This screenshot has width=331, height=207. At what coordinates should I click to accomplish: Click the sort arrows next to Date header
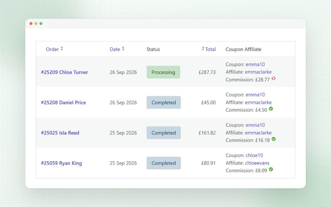(x=123, y=49)
